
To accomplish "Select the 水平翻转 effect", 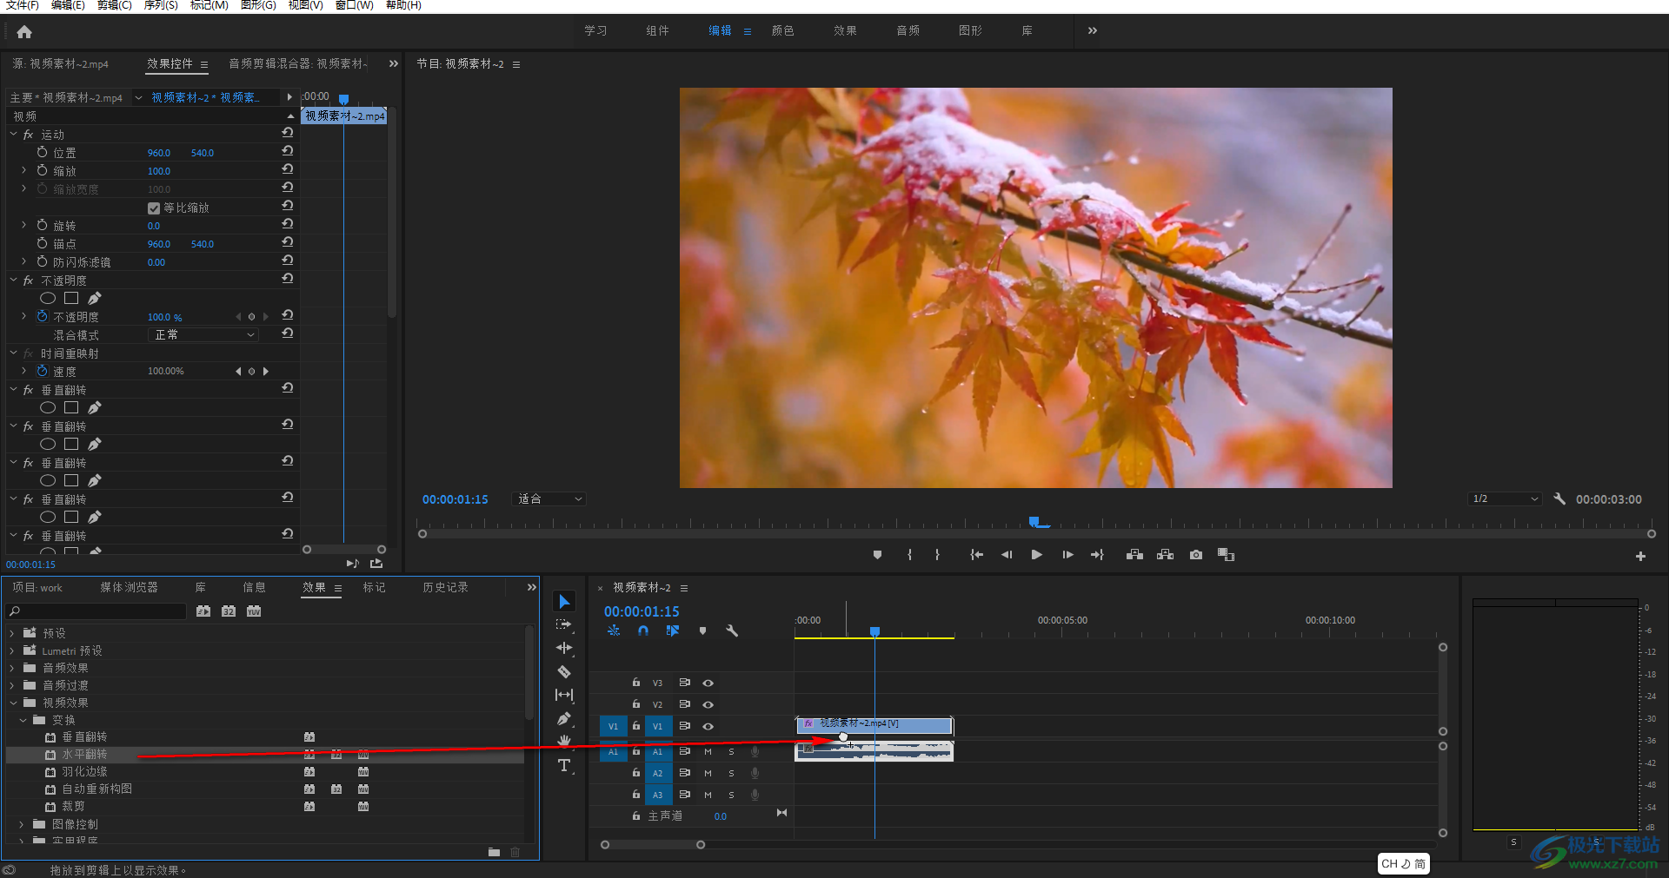I will 84,755.
